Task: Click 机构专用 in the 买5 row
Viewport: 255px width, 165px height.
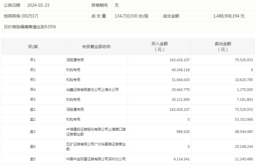Action: [73, 100]
